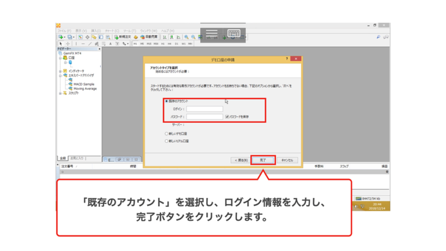Select the text A tool

(110, 44)
